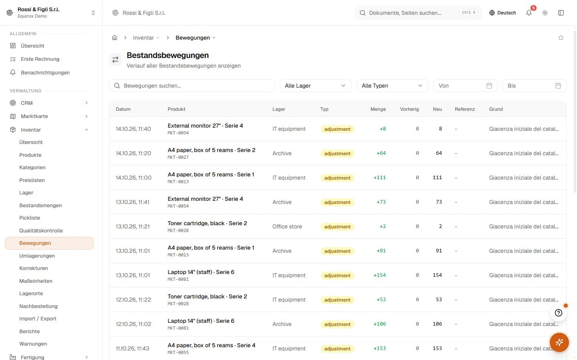
Task: Open the Rossi & Figli company switcher
Action: click(x=51, y=13)
